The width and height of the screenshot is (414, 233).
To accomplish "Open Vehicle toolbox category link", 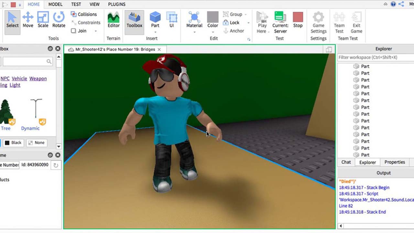I will pos(19,78).
